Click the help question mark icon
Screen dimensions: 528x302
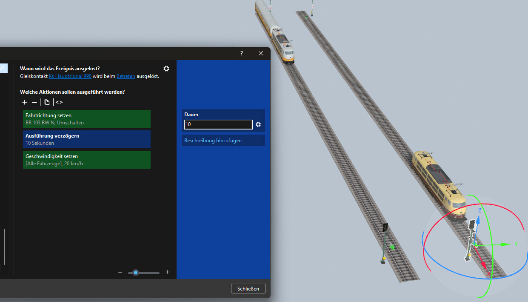[x=242, y=53]
